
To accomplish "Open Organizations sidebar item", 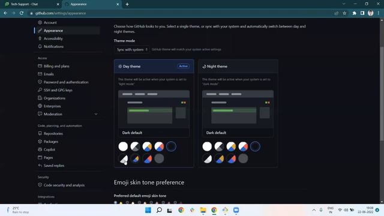I will coord(55,98).
